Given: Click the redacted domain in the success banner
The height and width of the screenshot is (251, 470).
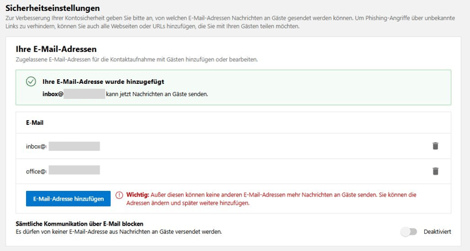Looking at the screenshot, I should pos(84,93).
